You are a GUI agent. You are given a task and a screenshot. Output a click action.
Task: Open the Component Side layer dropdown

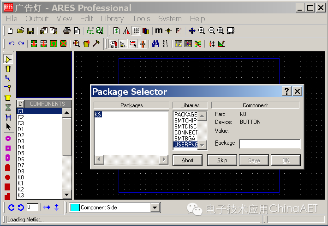coord(155,208)
